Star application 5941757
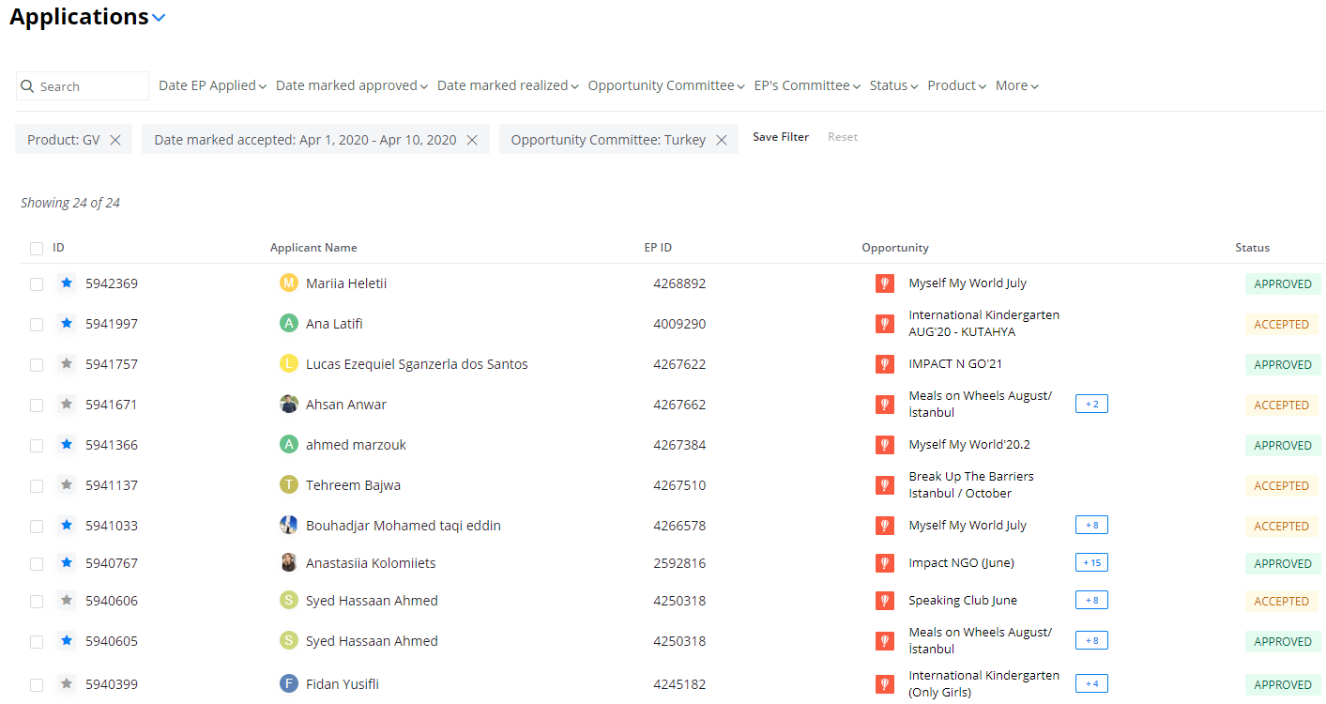This screenshot has height=704, width=1326. (67, 363)
